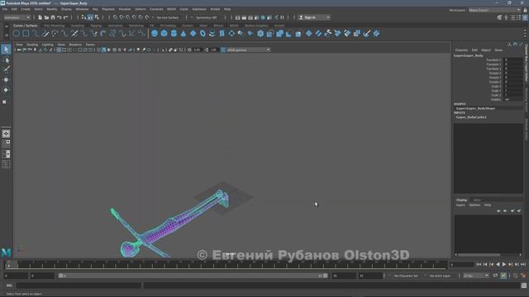529x297 pixels.
Task: Toggle Snap to curves icon
Action: pyautogui.click(x=122, y=17)
